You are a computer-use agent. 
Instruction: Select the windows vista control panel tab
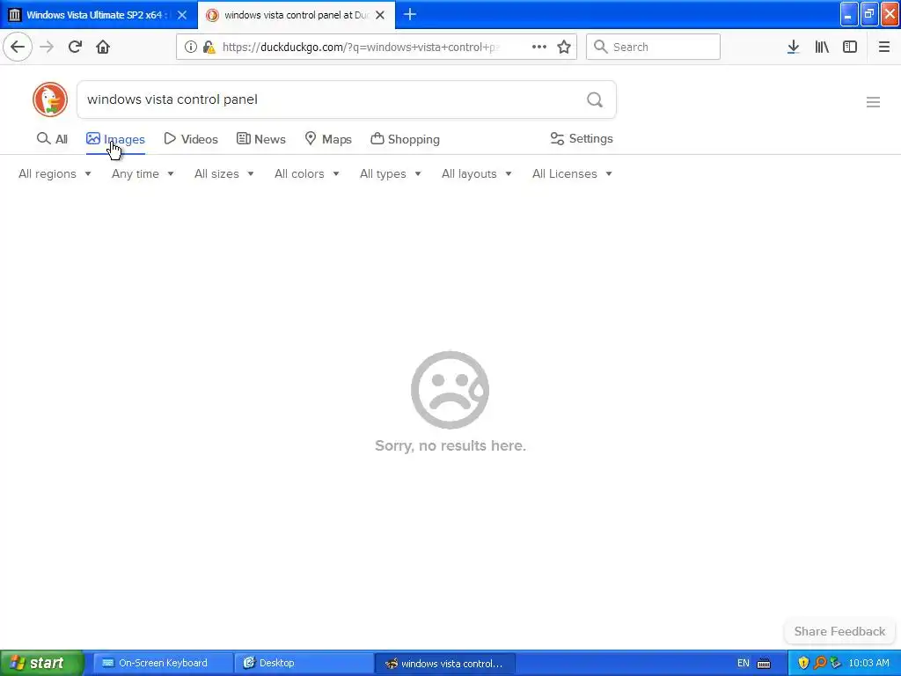pos(296,15)
